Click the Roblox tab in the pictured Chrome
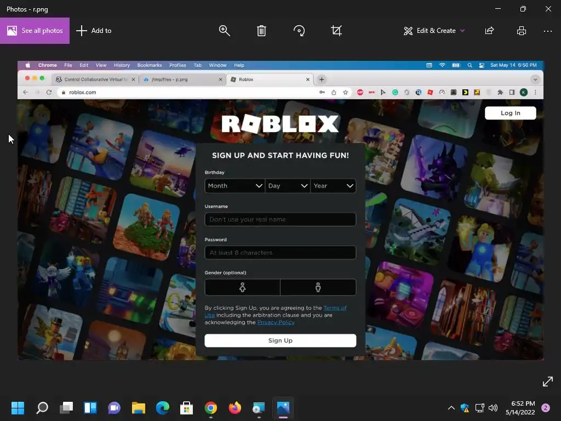The width and height of the screenshot is (561, 421). [x=270, y=79]
